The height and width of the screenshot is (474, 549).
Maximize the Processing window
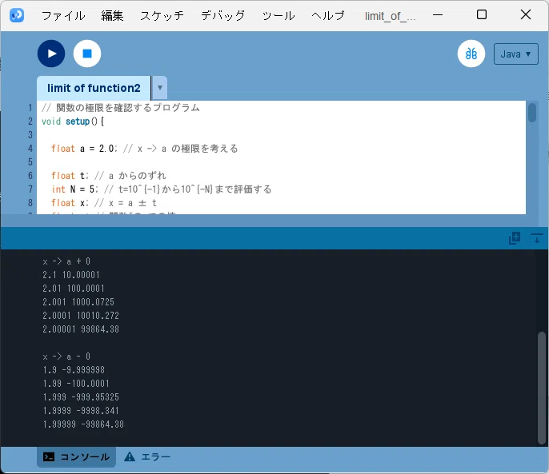click(x=482, y=14)
